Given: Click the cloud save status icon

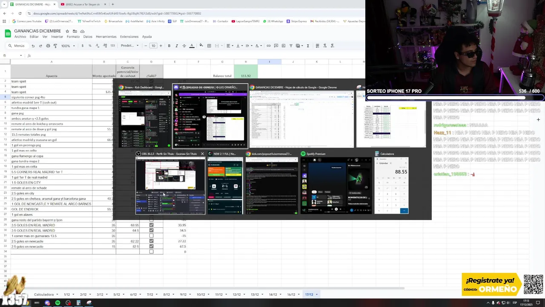Looking at the screenshot, I should point(82,31).
